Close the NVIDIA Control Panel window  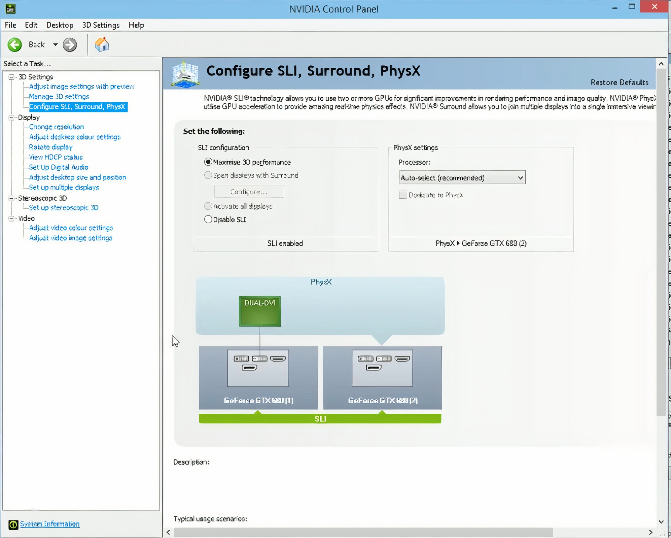(655, 7)
